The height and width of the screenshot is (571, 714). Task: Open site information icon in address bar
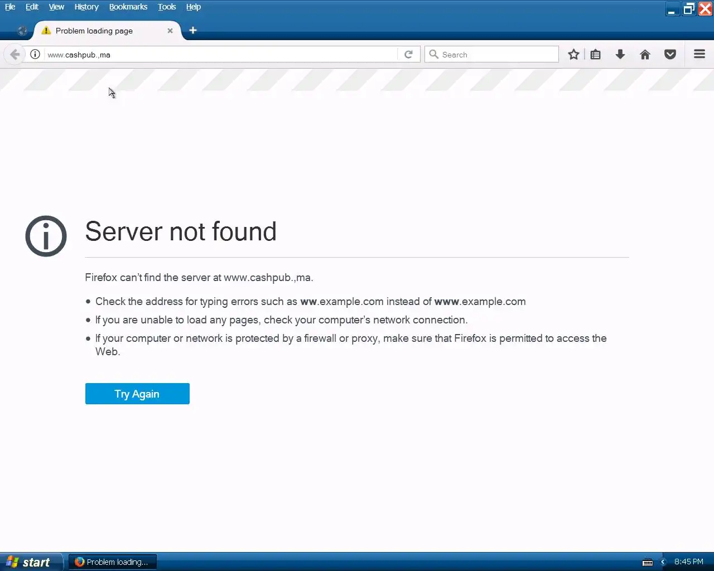click(x=35, y=54)
